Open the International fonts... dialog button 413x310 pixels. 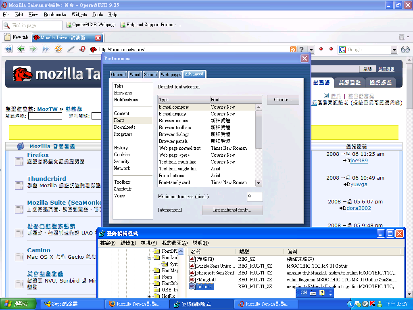point(232,210)
